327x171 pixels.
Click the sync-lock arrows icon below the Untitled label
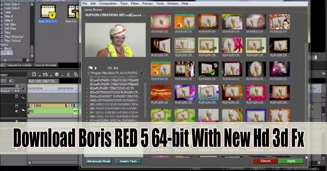pyautogui.click(x=12, y=81)
